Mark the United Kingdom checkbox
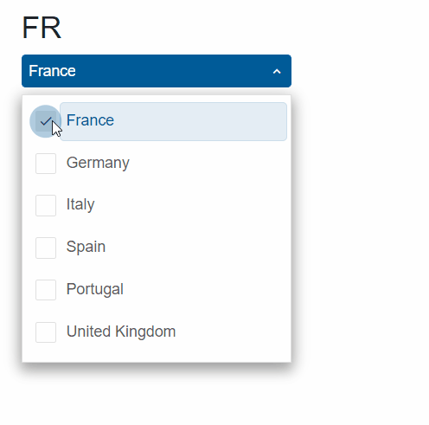The height and width of the screenshot is (425, 429). (46, 332)
